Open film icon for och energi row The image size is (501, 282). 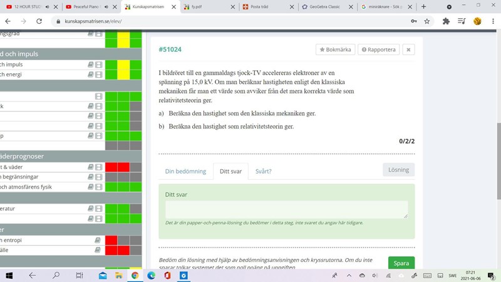[x=98, y=75]
